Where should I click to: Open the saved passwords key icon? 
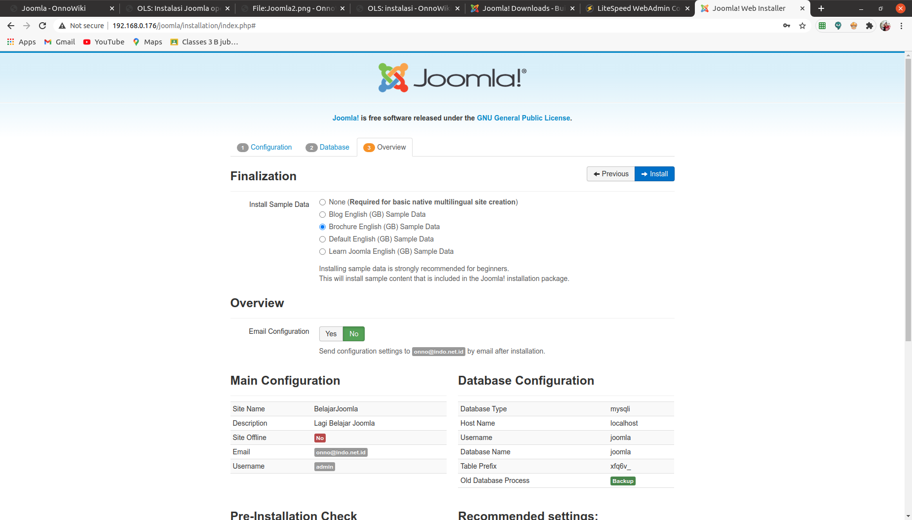coord(787,26)
